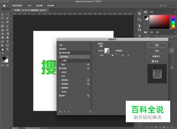Switch to the 通道 (Channels) tab
The image size is (177, 129).
pyautogui.click(x=151, y=32)
